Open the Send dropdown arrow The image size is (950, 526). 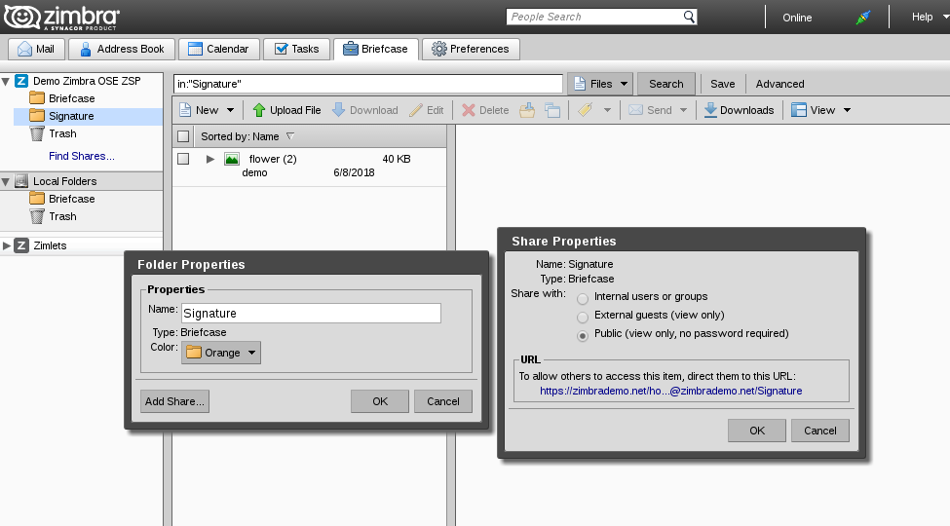point(683,110)
